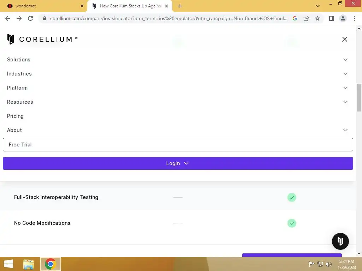Click the Corellium logo
362x271 pixels.
[x=42, y=39]
